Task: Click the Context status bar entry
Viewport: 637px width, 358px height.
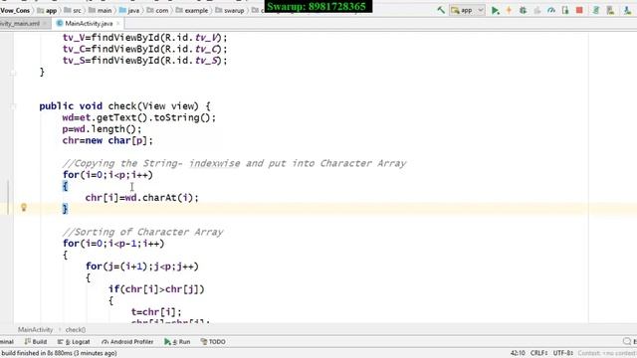Action: (x=607, y=353)
